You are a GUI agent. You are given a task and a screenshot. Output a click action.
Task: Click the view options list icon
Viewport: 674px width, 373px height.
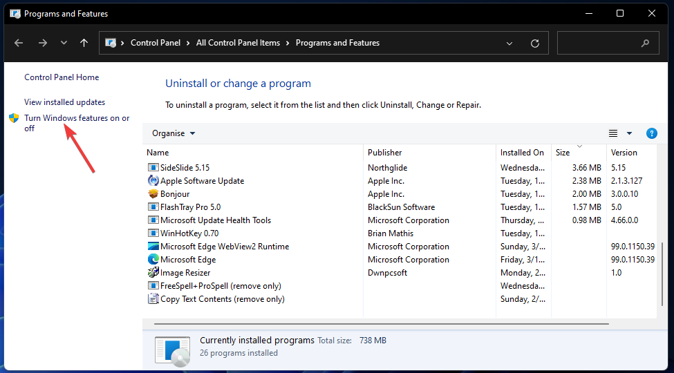(x=613, y=133)
